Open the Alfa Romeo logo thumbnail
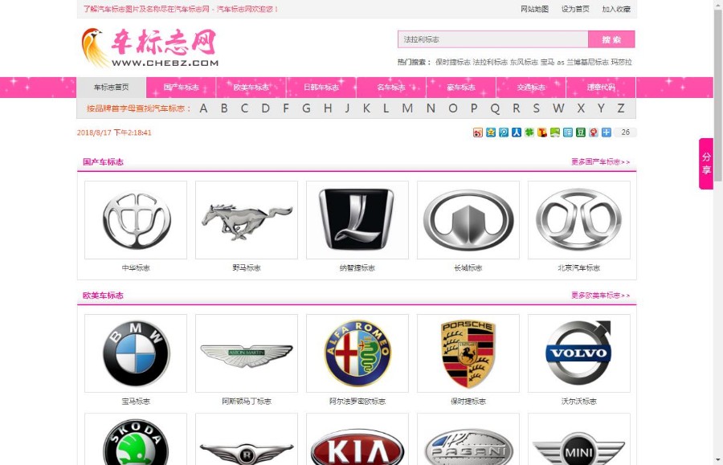This screenshot has width=723, height=465. pos(357,353)
